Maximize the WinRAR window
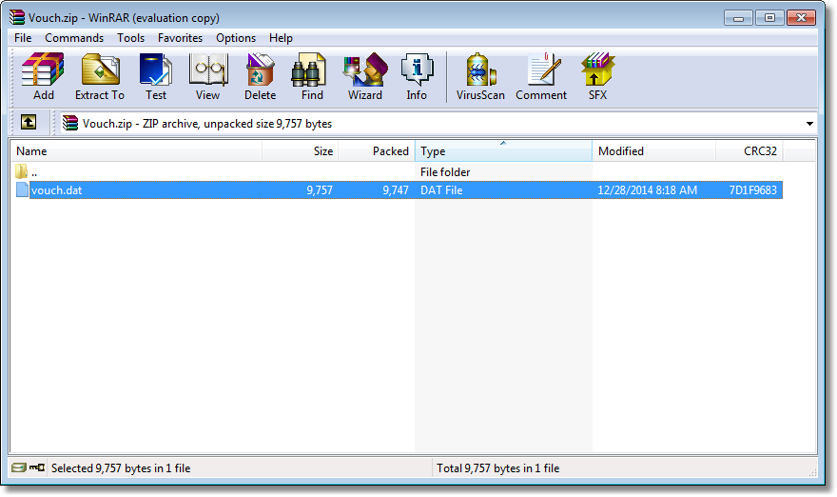837x497 pixels. 769,18
